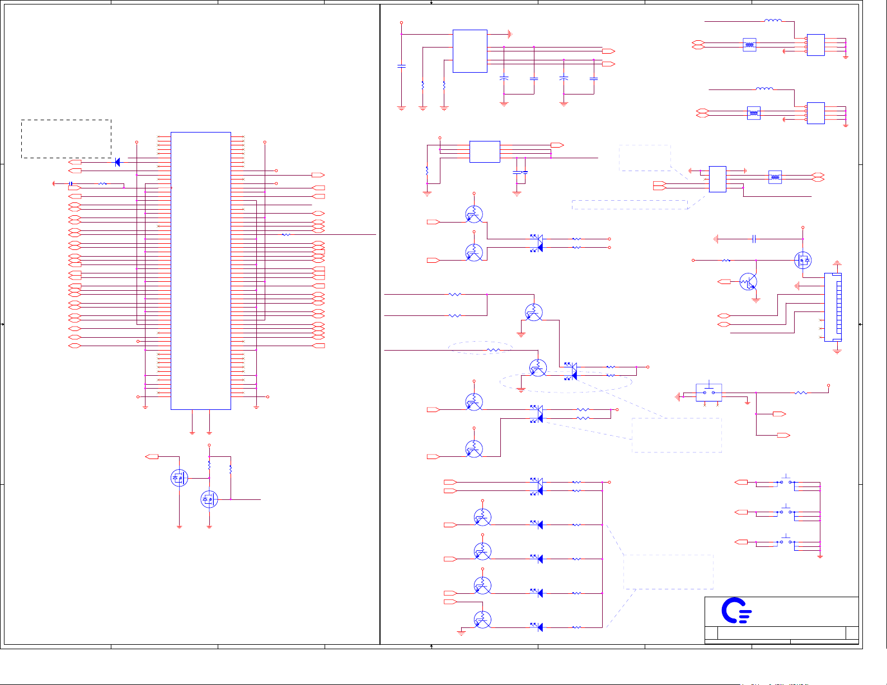
Task: Click the blue logo in the title block
Action: (x=736, y=611)
